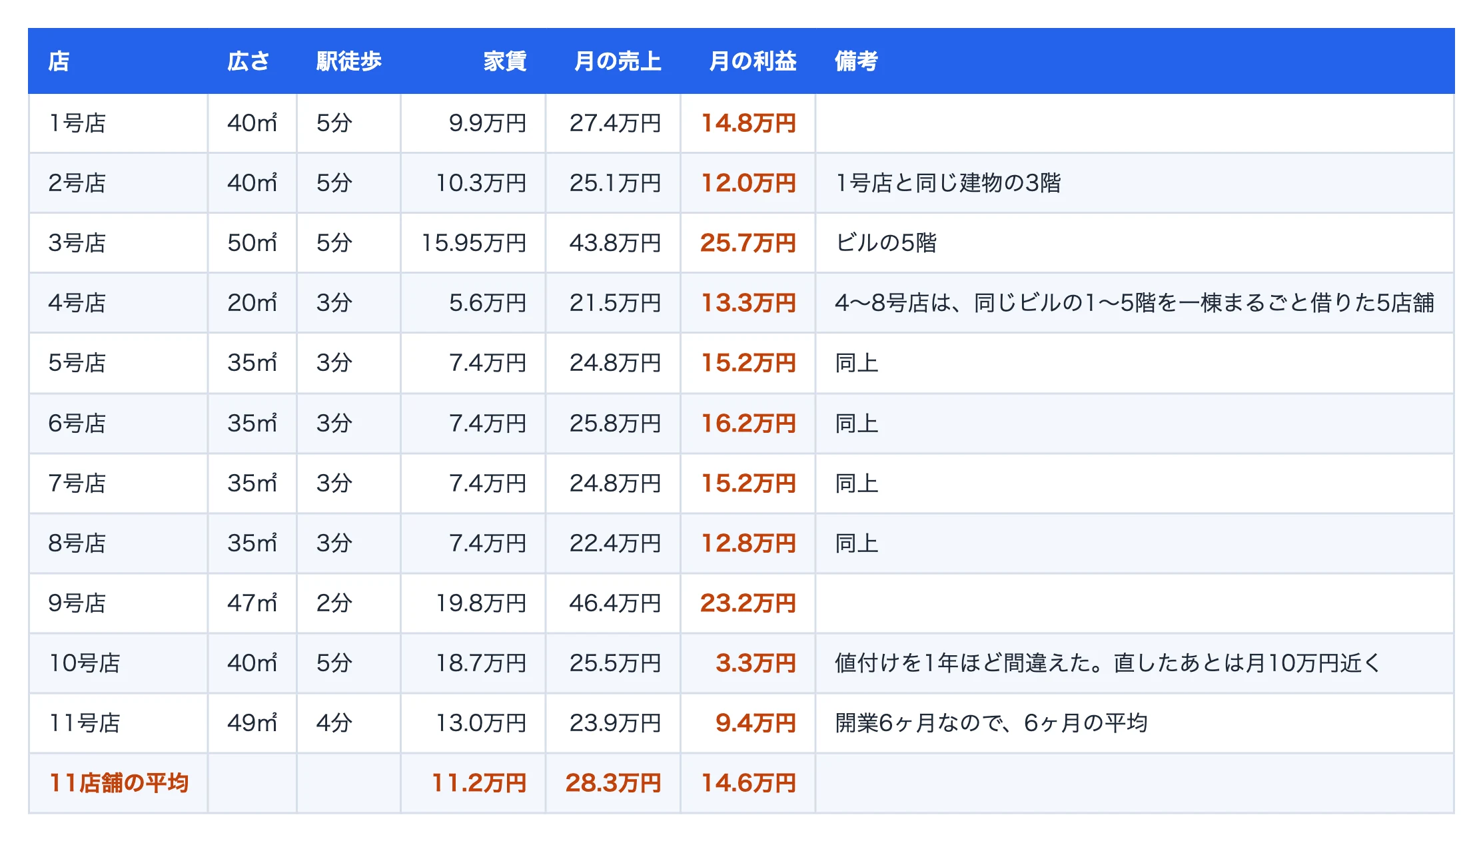1483x843 pixels.
Task: Click the 23.2万円 profit for 9号店
Action: [x=748, y=603]
